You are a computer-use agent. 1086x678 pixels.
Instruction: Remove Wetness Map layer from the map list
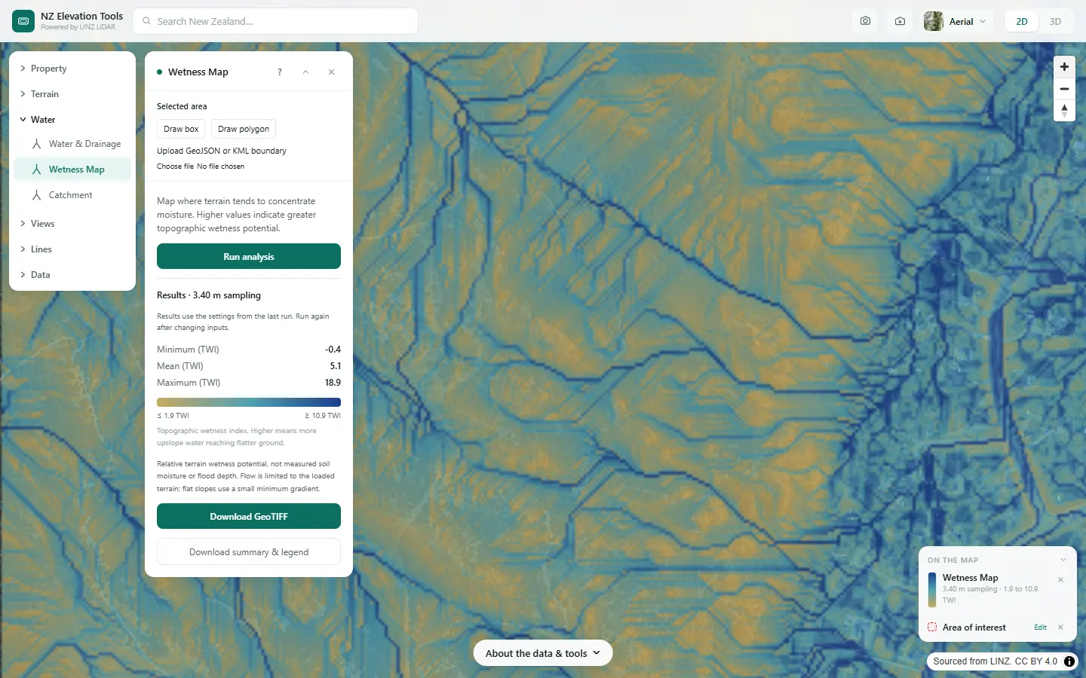point(1060,580)
